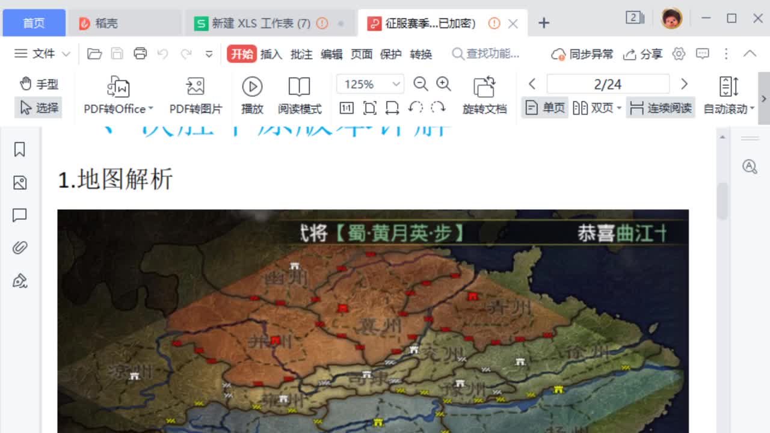Rotate page counterclockwise icon
Image resolution: width=770 pixels, height=433 pixels.
pos(415,108)
